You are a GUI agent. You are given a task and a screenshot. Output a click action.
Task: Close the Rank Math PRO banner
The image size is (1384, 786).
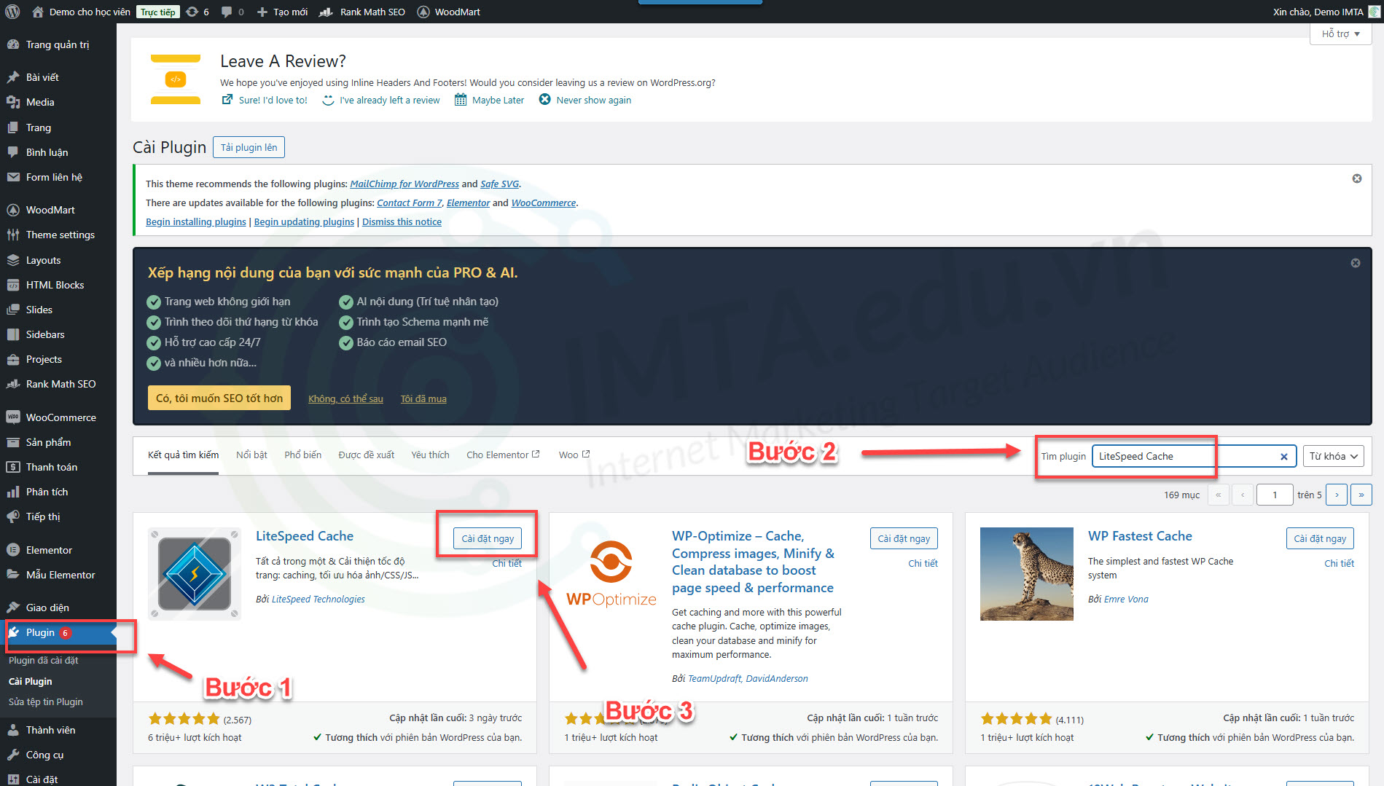1356,263
